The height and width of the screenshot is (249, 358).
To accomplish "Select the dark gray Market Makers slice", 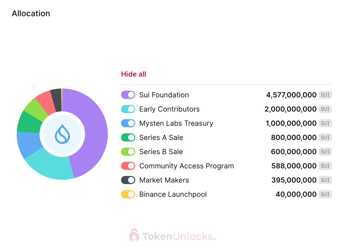I will tap(56, 99).
